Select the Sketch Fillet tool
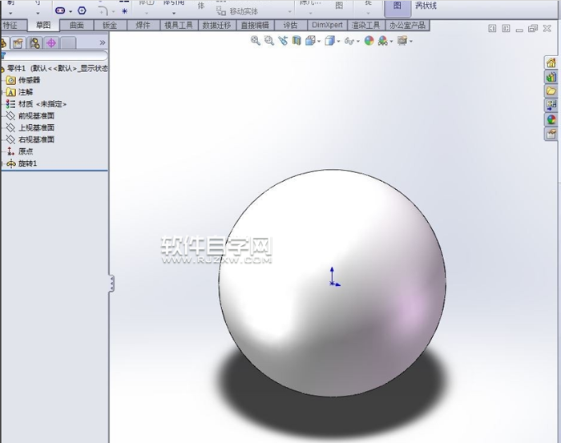 pyautogui.click(x=103, y=10)
